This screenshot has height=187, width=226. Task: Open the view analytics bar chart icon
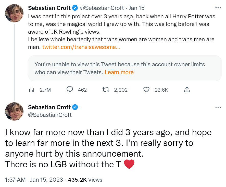tap(32, 90)
